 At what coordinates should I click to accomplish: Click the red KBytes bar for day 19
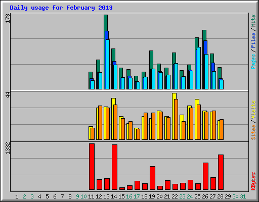tap(152, 178)
